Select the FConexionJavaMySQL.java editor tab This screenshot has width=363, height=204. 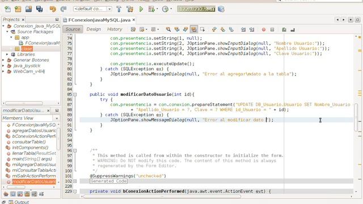pos(99,20)
